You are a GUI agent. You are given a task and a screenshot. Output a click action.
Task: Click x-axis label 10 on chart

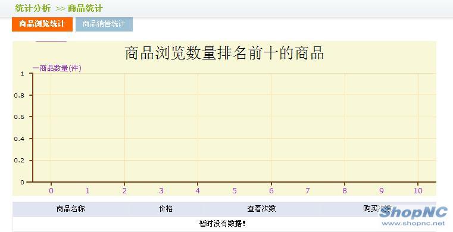(x=418, y=191)
